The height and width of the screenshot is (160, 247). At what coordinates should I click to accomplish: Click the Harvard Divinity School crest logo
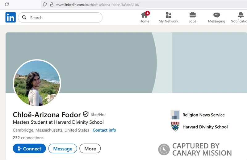(175, 127)
